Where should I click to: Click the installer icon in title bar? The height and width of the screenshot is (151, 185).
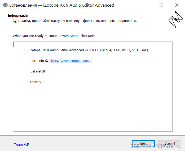[x=5, y=5]
